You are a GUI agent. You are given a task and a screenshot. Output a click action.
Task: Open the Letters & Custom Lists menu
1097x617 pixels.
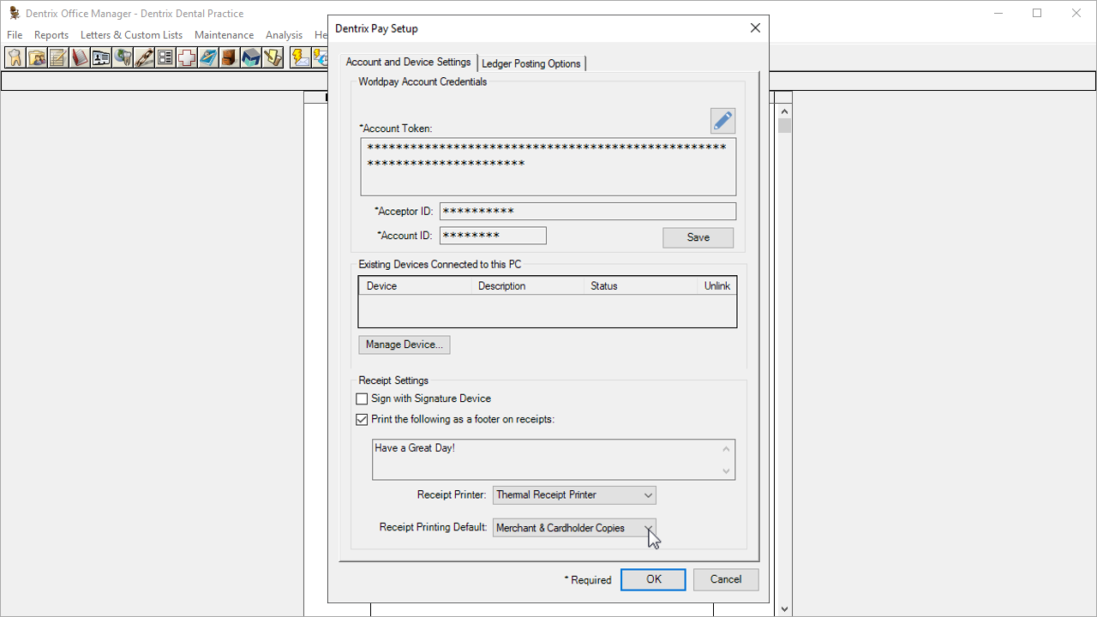(x=131, y=35)
